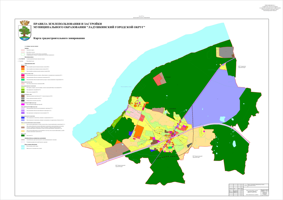Viewport: 283px width, 200px height.
Task: Click the large orange block west of the town
Action: click(x=139, y=131)
